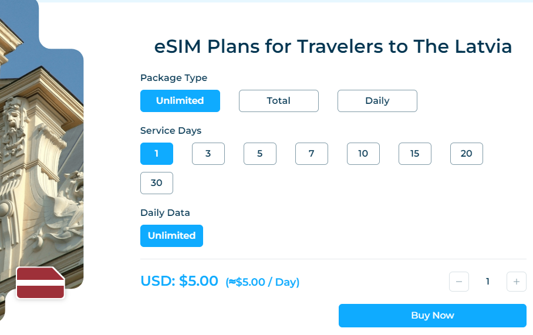This screenshot has width=533, height=335.
Task: Click the USD $5.00 price text
Action: pyautogui.click(x=180, y=281)
